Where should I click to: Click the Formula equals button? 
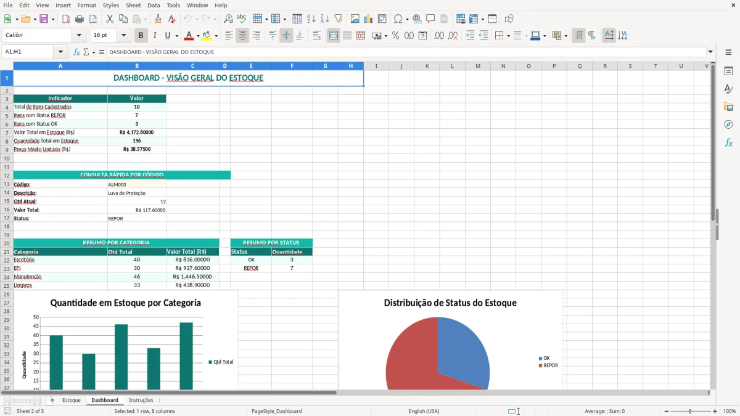pos(102,52)
